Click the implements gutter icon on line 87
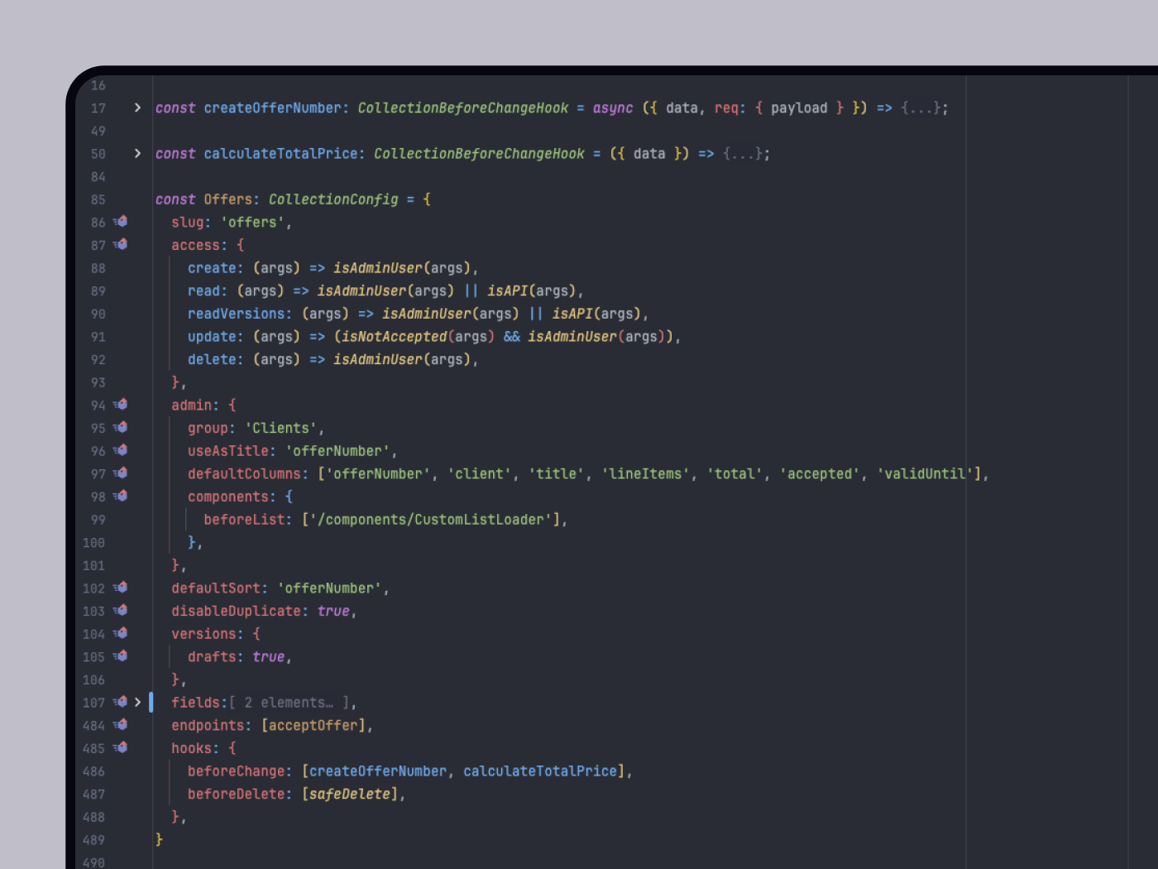 pyautogui.click(x=120, y=245)
